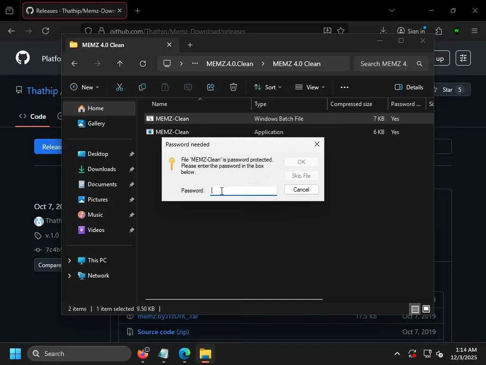Click OK in the password dialog
Viewport: 486px width, 365px height.
point(301,162)
